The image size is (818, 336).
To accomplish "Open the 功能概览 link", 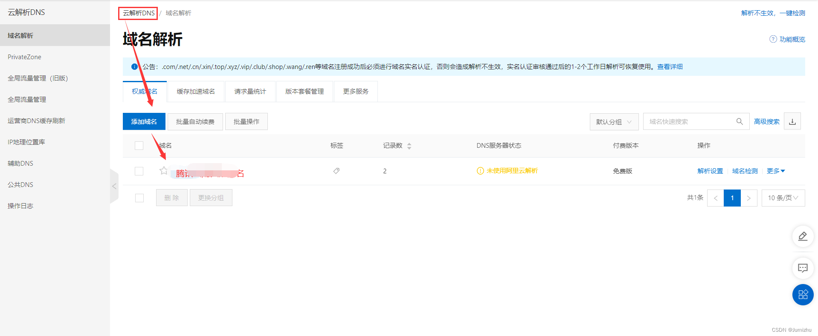I will [x=792, y=39].
